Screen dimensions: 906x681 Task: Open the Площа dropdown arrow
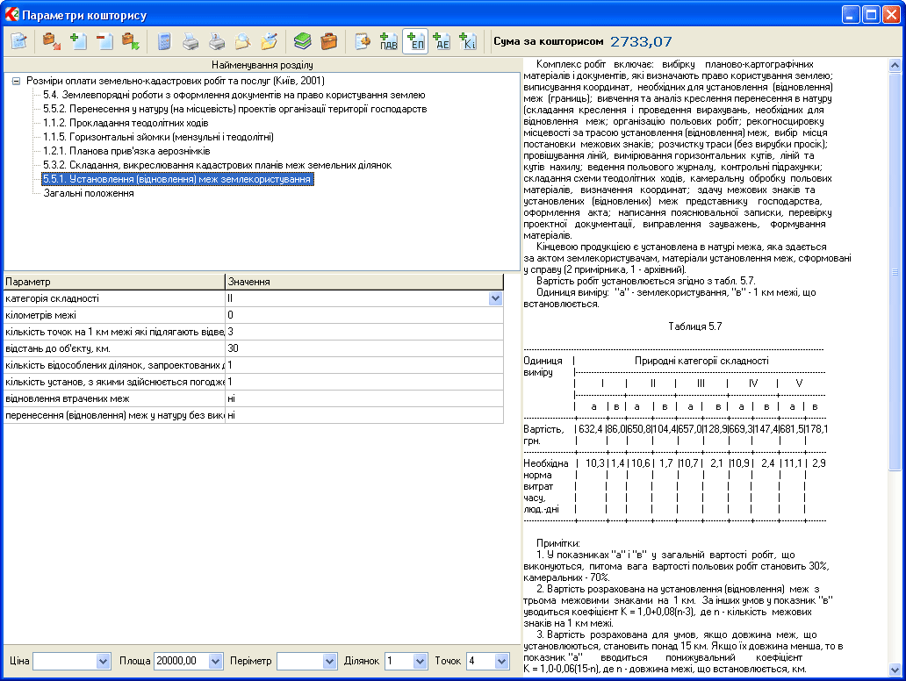217,661
